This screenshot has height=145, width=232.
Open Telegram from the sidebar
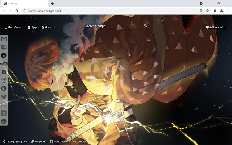tap(4, 113)
